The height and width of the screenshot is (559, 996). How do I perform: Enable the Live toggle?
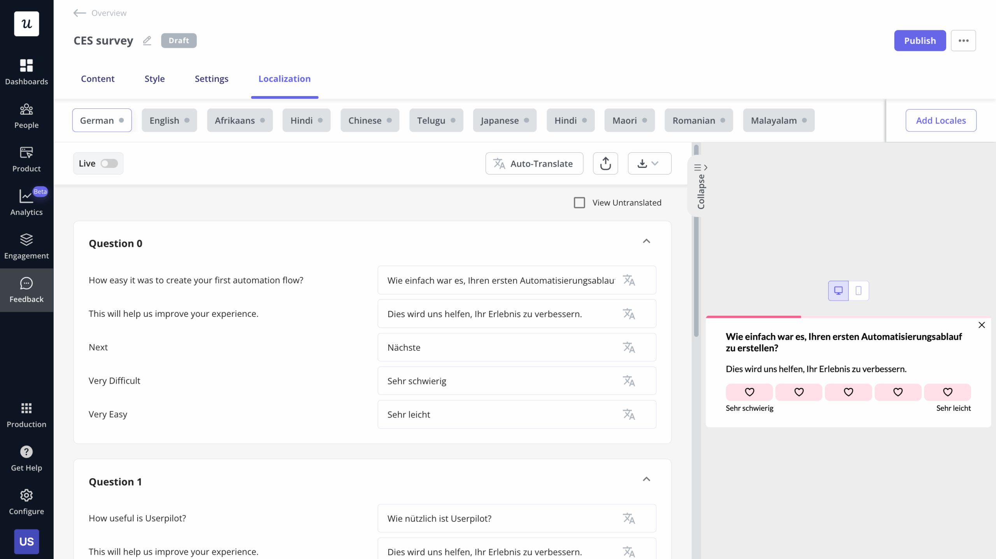pos(109,163)
